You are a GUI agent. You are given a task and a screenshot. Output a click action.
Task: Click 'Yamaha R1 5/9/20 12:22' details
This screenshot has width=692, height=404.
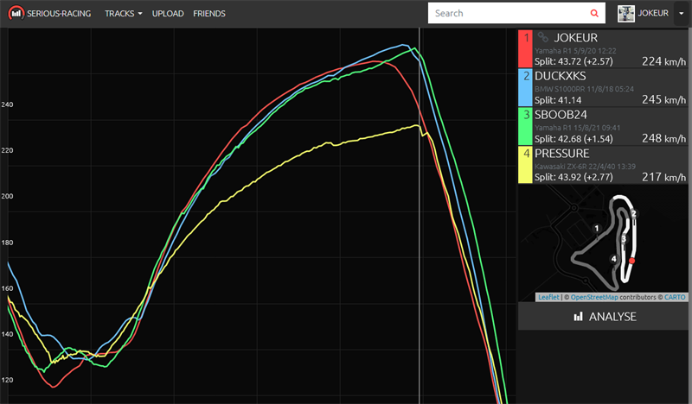[575, 51]
